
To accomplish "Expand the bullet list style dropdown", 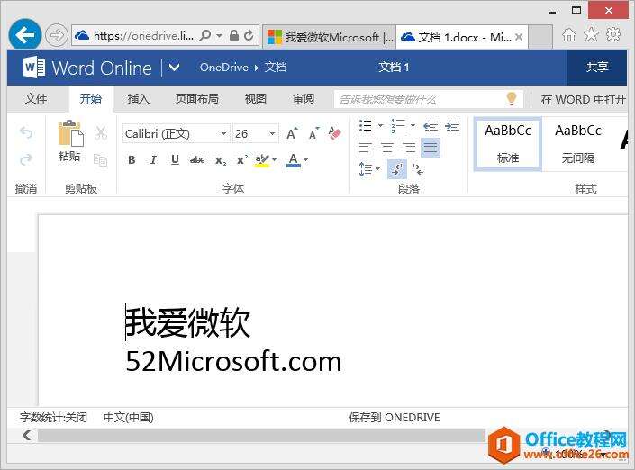I will pos(380,126).
